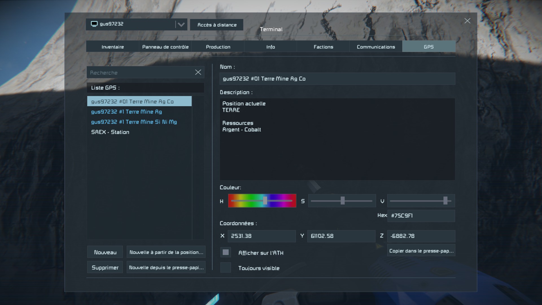Expand the gus97232 grid dropdown arrow
Viewport: 542px width, 305px height.
(x=181, y=25)
